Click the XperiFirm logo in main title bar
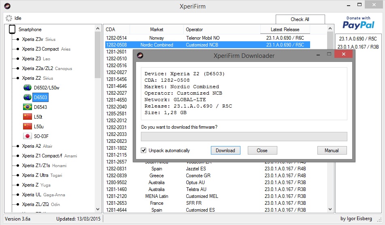Screen dimensions: 385x225 click(x=7, y=6)
